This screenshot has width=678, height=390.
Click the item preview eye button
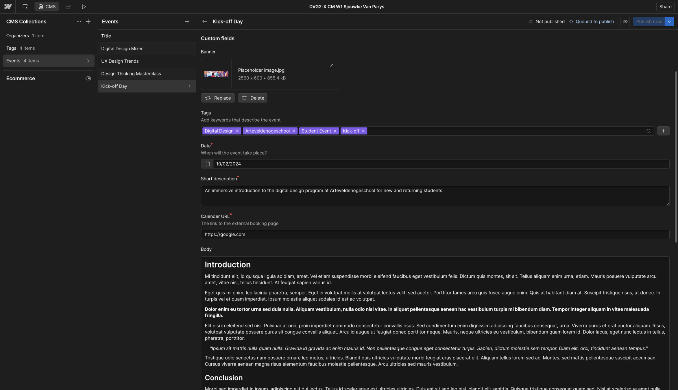625,22
